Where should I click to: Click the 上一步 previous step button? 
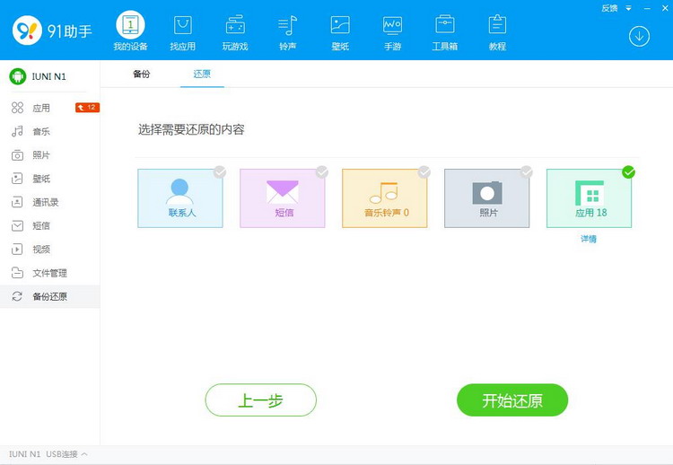click(260, 400)
